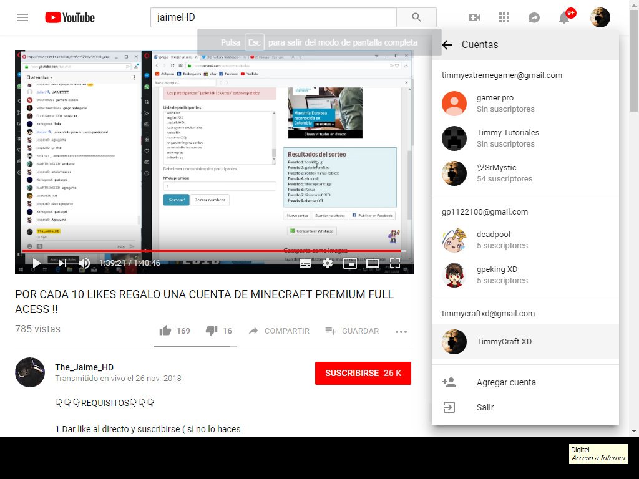Viewport: 639px width, 479px height.
Task: Switch to gamer pro account
Action: [x=525, y=104]
